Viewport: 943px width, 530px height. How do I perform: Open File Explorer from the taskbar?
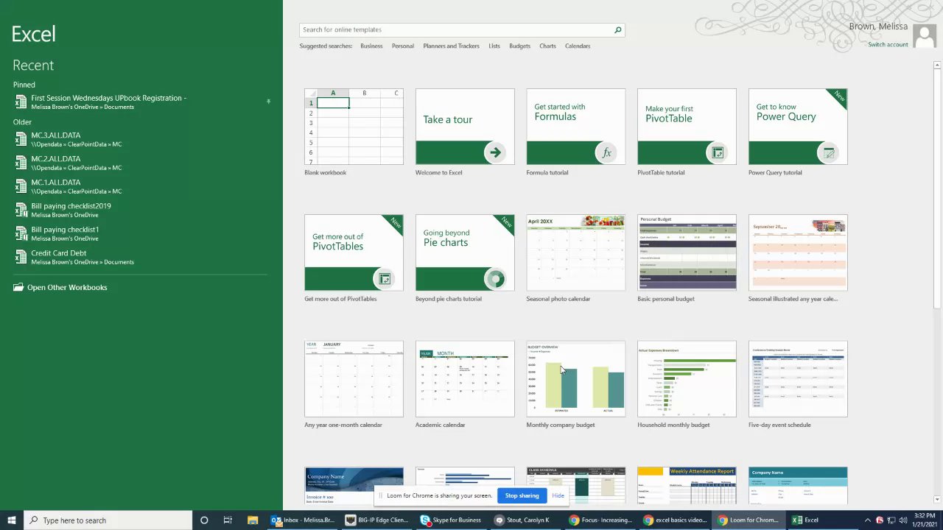[252, 520]
